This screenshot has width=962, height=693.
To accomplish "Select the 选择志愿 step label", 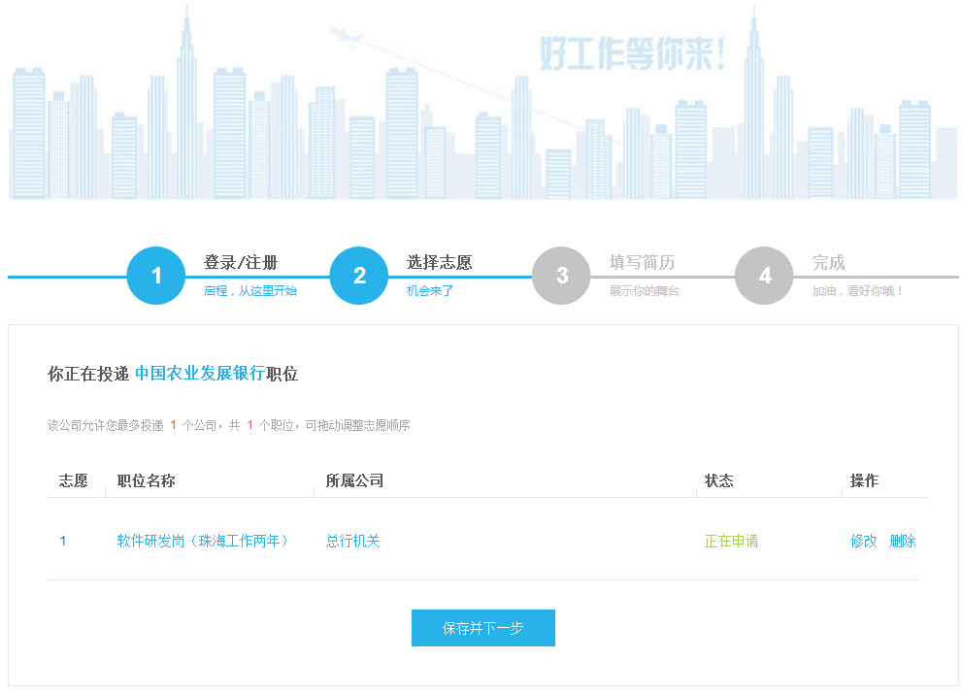I will pyautogui.click(x=440, y=262).
